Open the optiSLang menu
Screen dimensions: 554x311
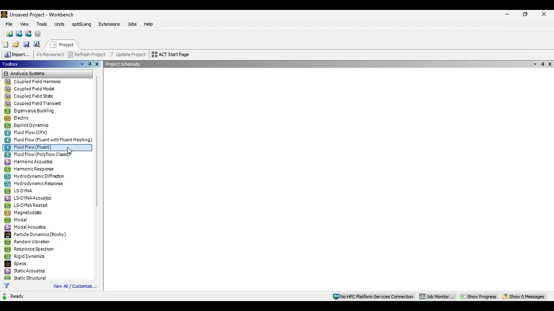(x=81, y=24)
